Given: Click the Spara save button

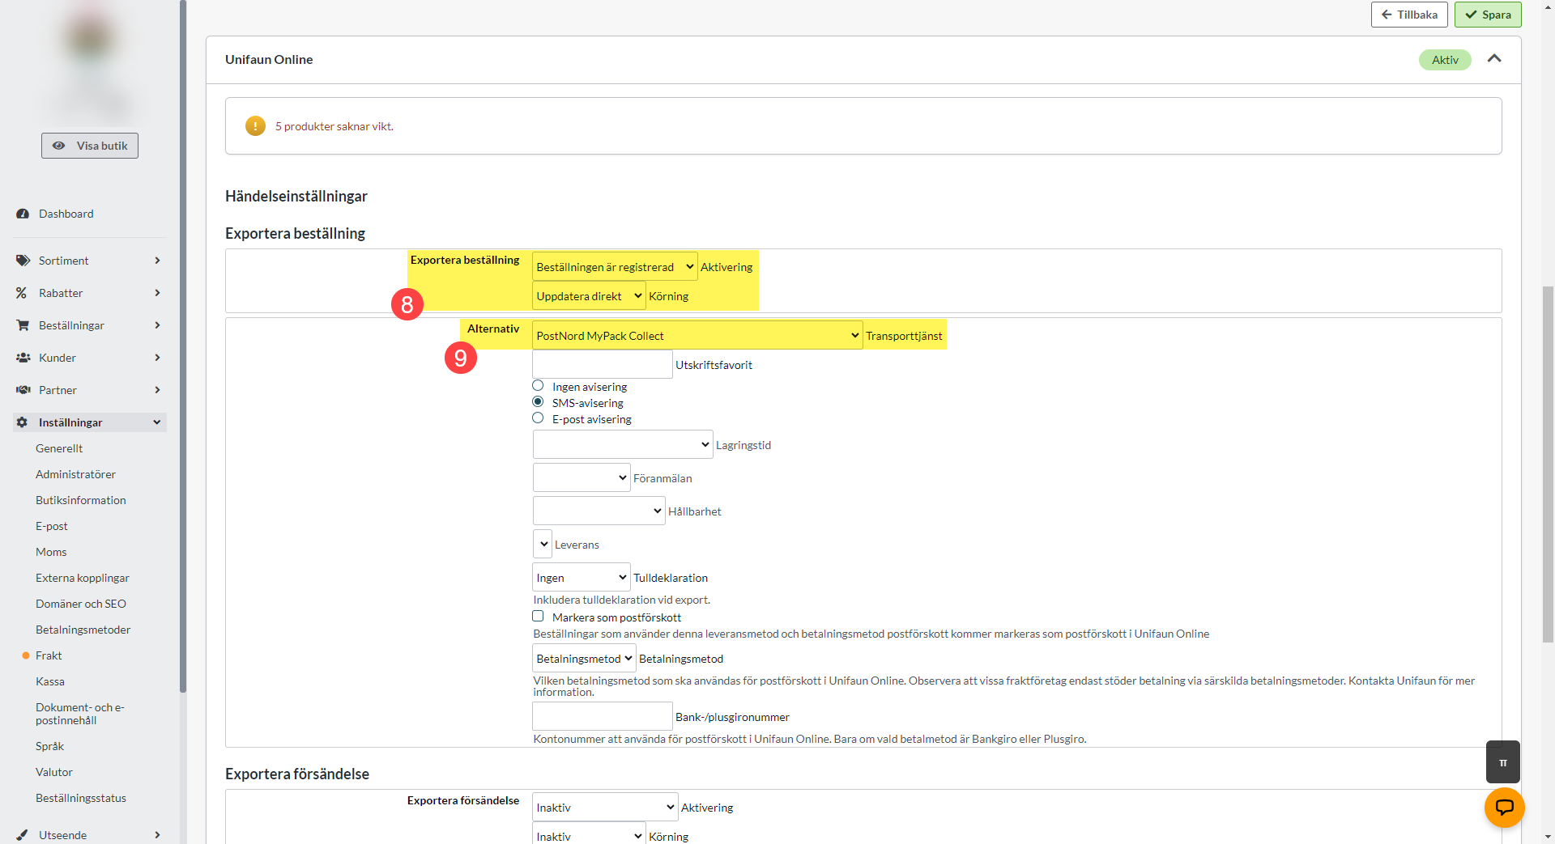Looking at the screenshot, I should coord(1488,15).
